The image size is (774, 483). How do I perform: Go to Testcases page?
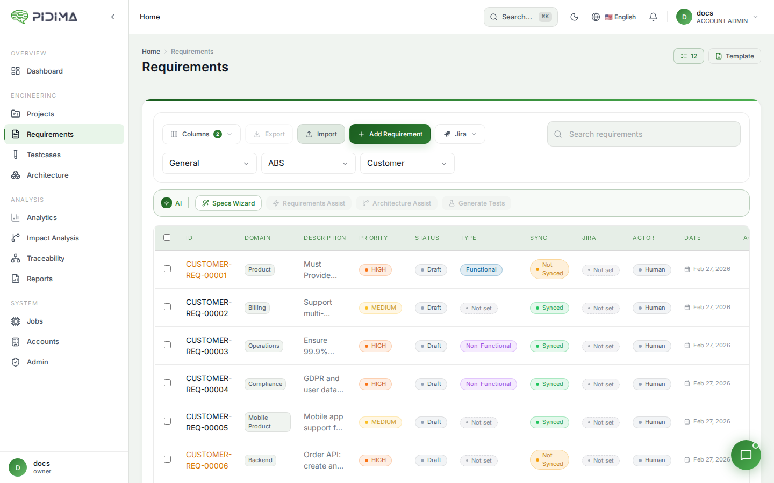(x=64, y=155)
